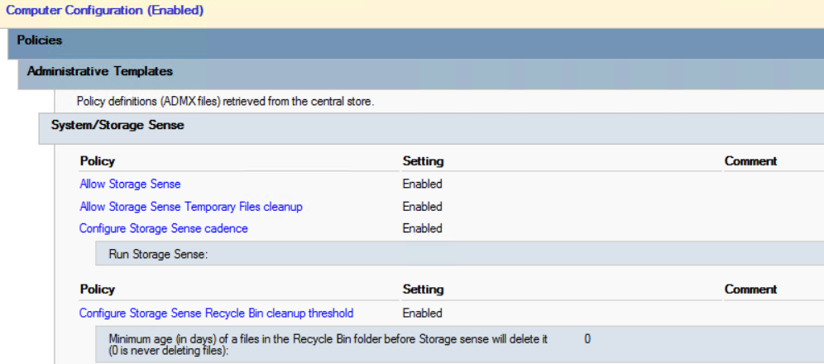
Task: Click the second Comment column header
Action: coord(750,289)
